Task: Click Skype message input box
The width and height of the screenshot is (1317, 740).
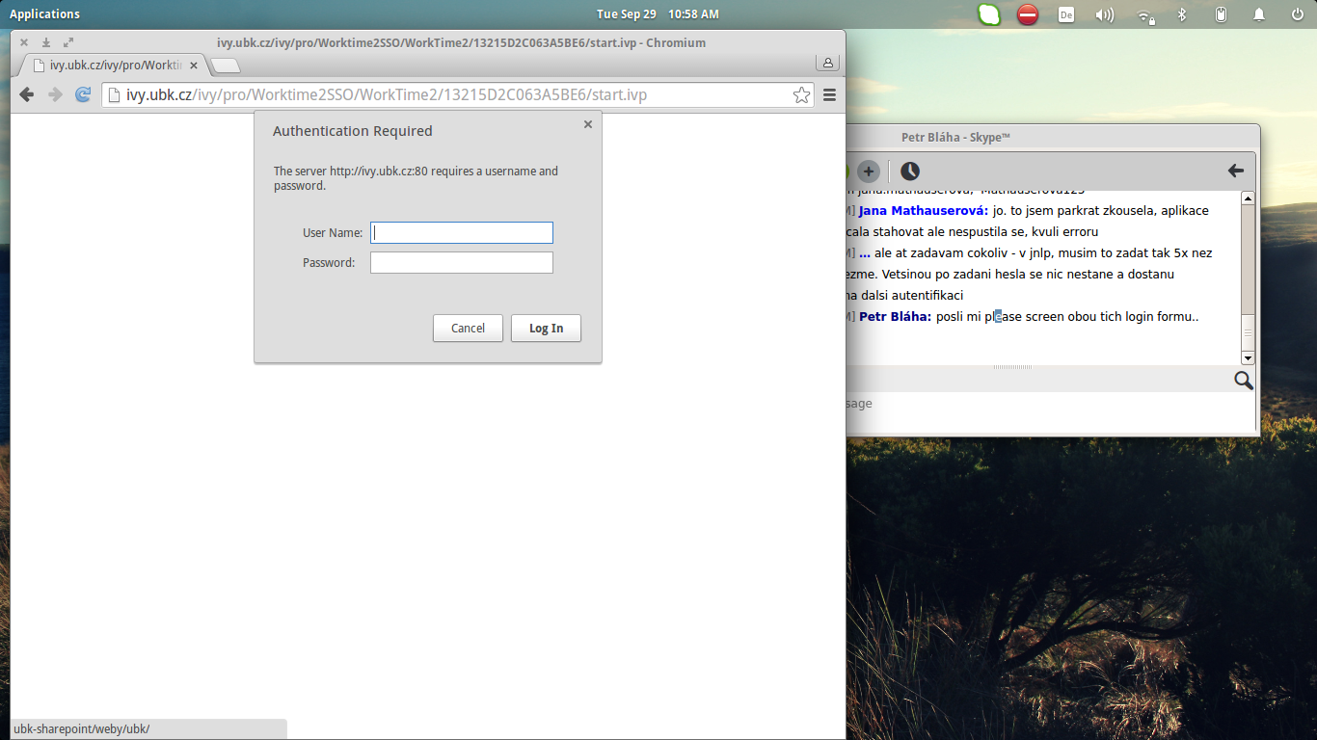Action: pyautogui.click(x=1050, y=411)
